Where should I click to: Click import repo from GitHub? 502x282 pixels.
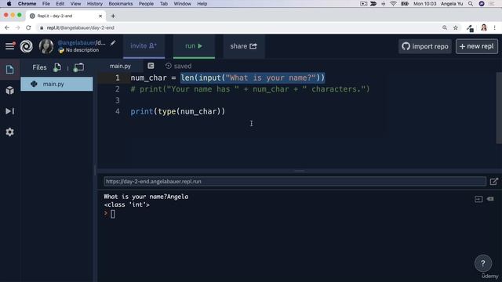click(425, 46)
